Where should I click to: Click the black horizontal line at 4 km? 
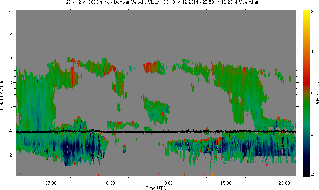(156, 132)
